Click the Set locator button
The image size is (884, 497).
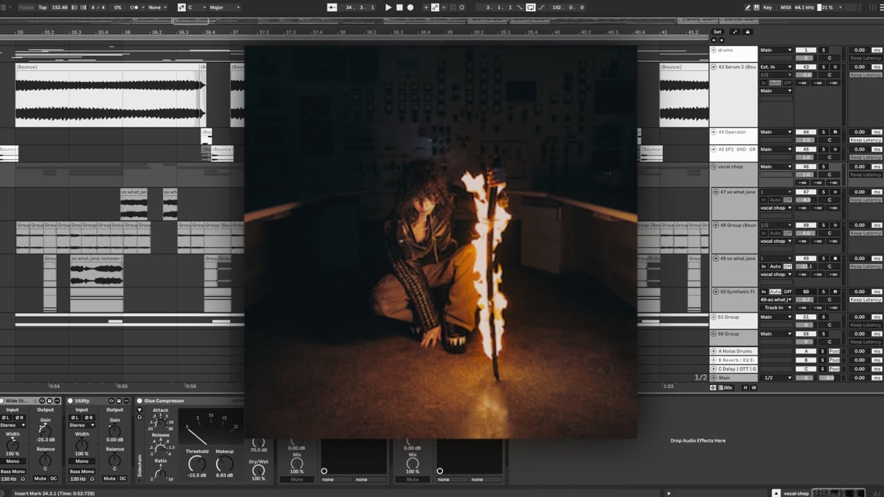coord(717,32)
